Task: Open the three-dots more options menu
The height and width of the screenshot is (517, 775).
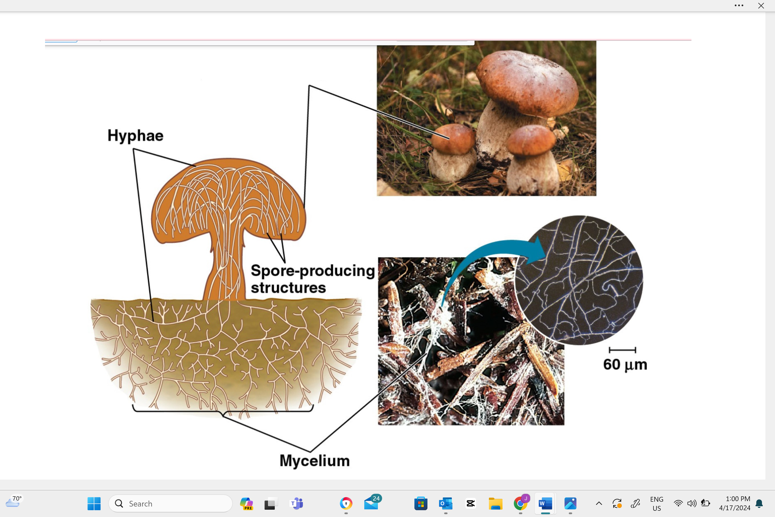Action: [739, 6]
